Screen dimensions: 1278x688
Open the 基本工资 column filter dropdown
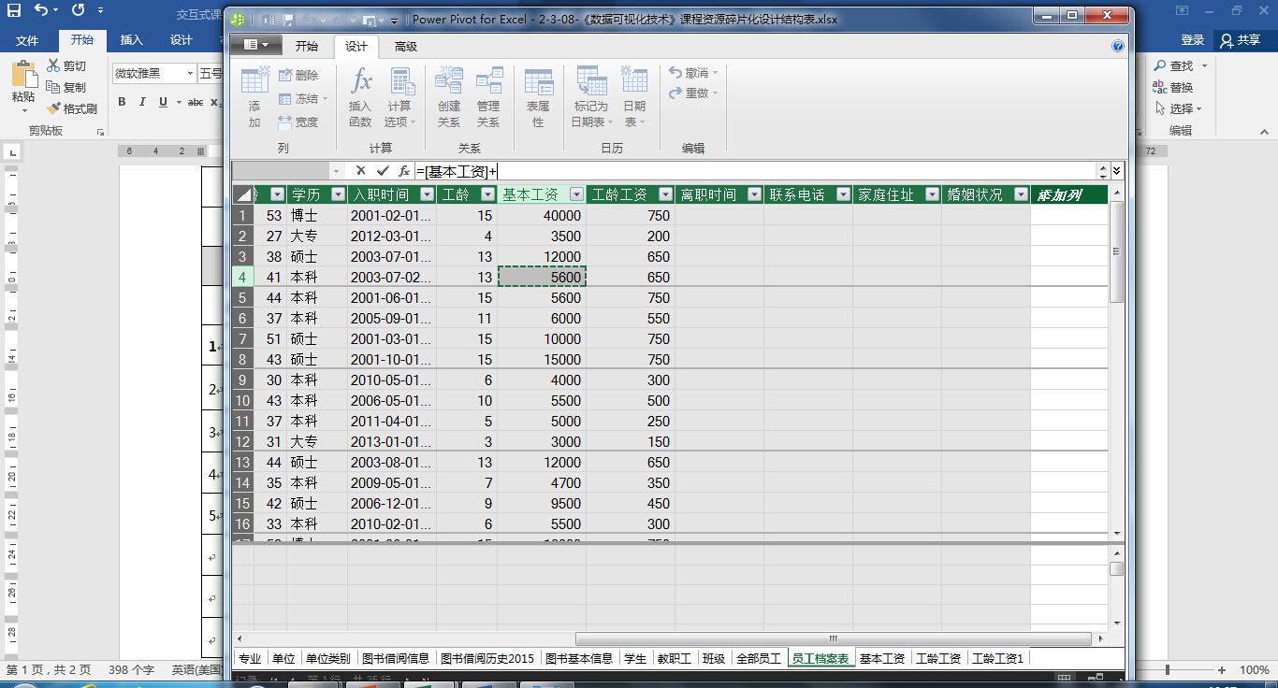click(x=576, y=194)
